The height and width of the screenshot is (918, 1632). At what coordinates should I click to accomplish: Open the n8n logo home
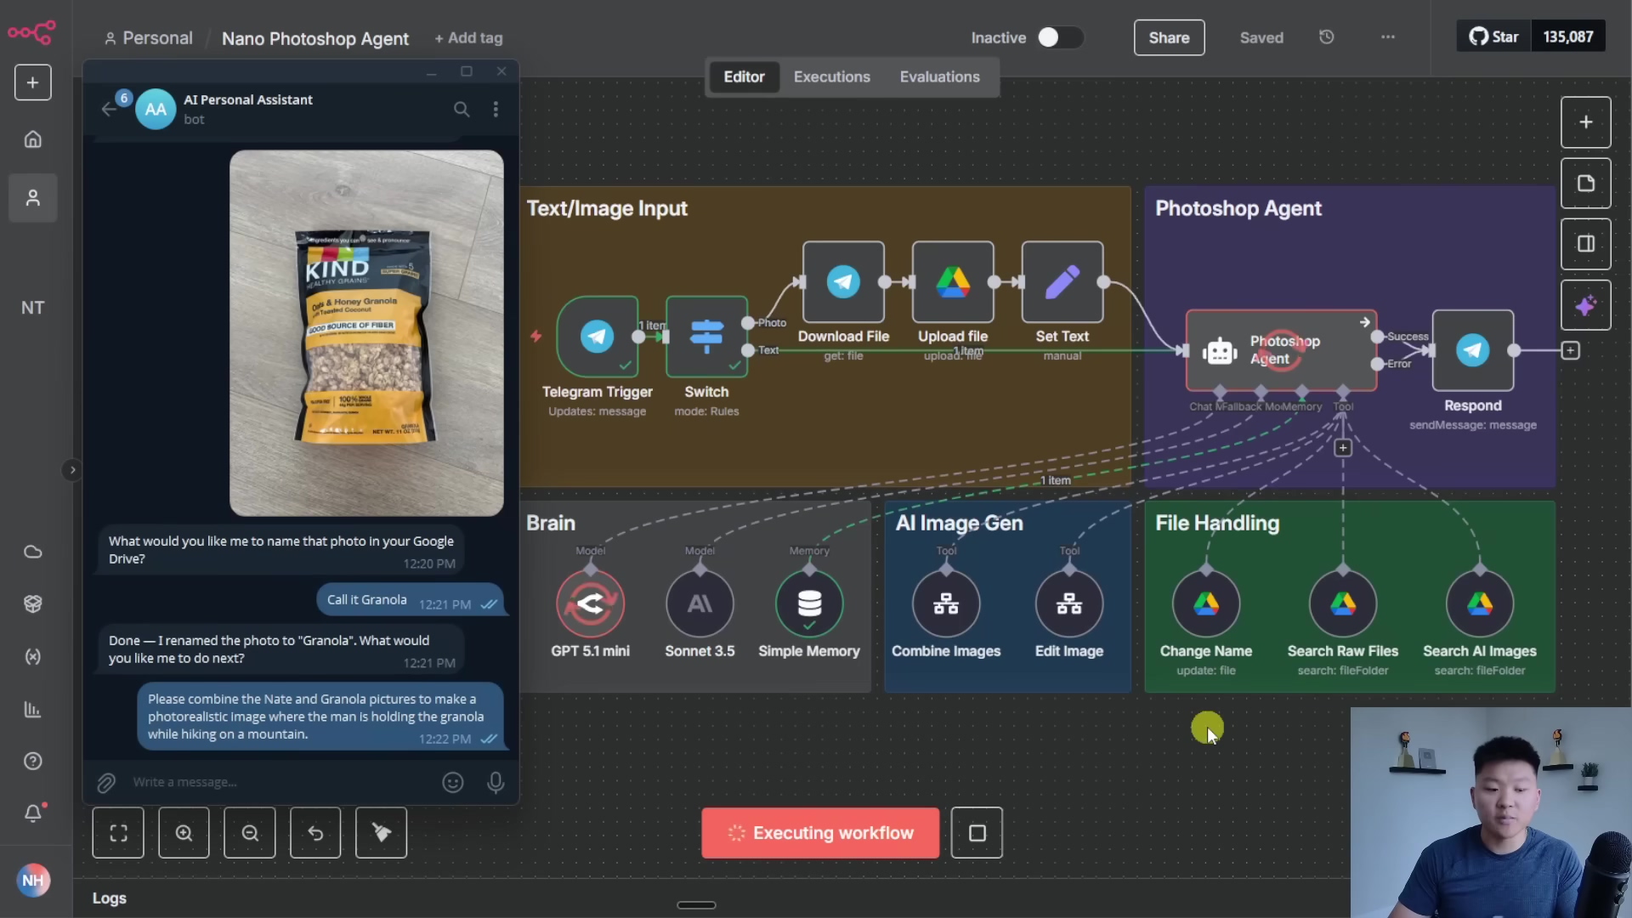click(31, 33)
